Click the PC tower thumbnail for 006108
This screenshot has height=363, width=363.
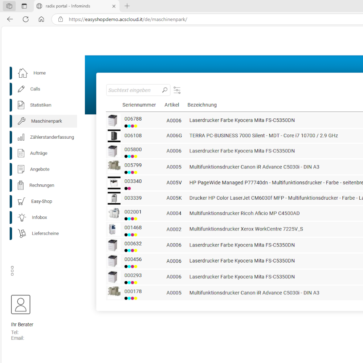pos(114,136)
